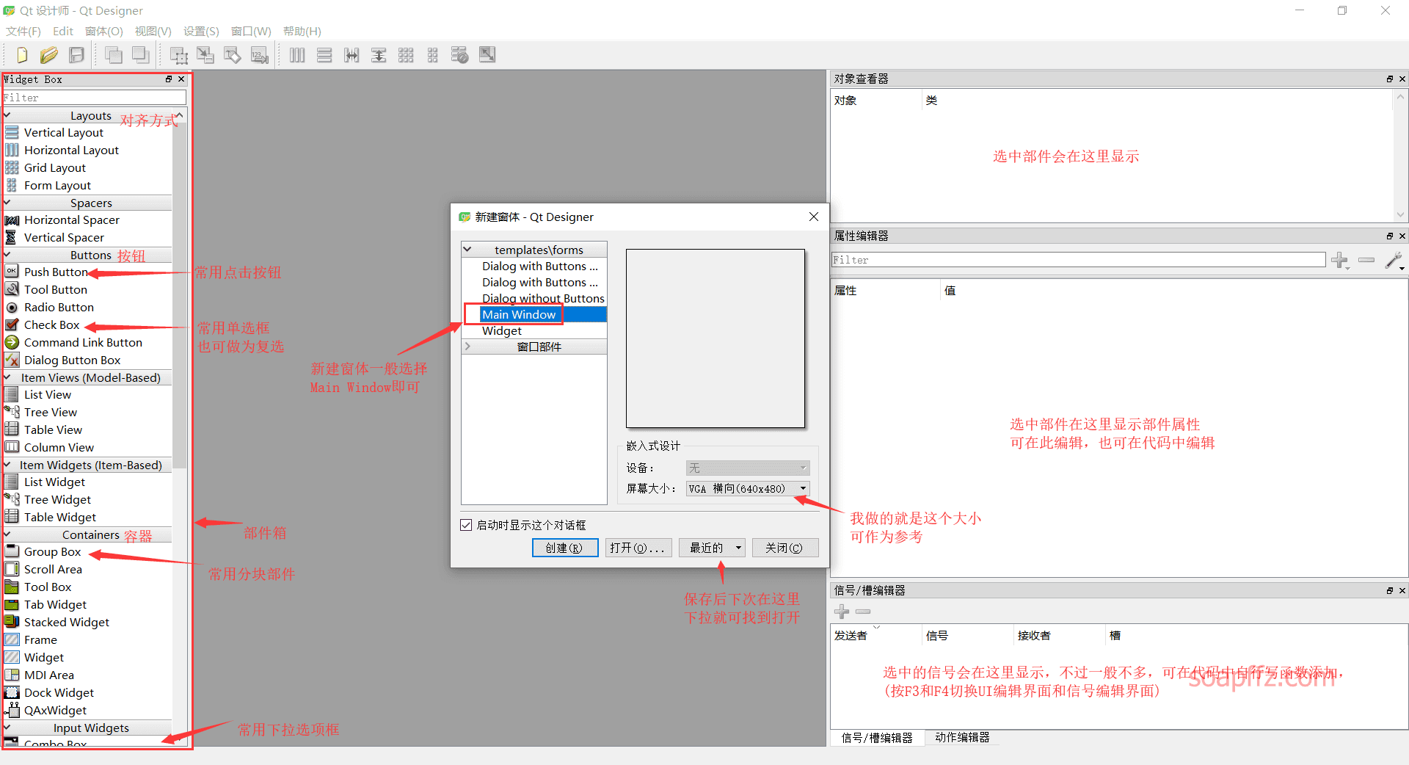Select Dialog without Buttons template
Image resolution: width=1409 pixels, height=765 pixels.
point(543,298)
